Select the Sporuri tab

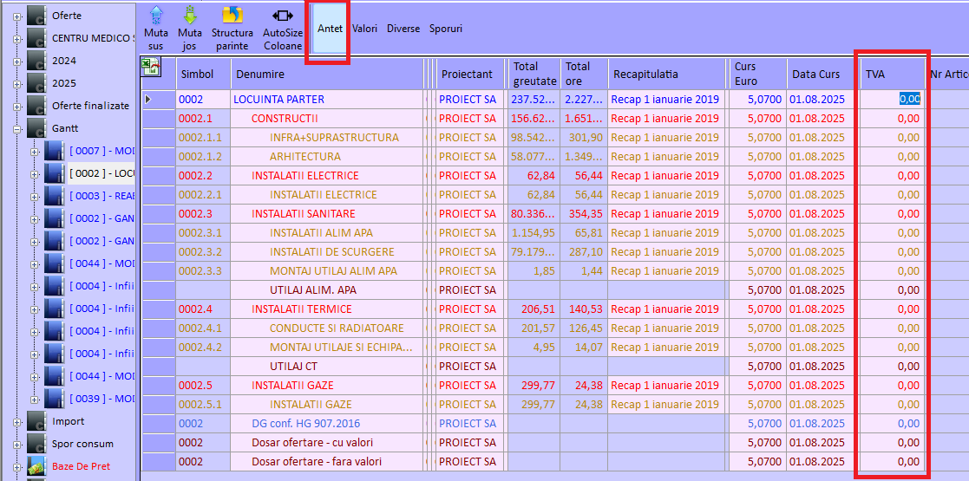tap(446, 29)
